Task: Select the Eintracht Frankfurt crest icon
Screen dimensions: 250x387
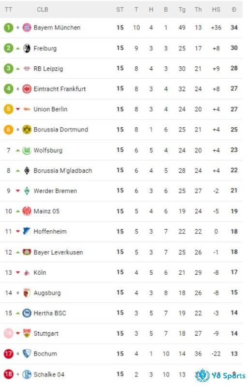Action: 27,89
